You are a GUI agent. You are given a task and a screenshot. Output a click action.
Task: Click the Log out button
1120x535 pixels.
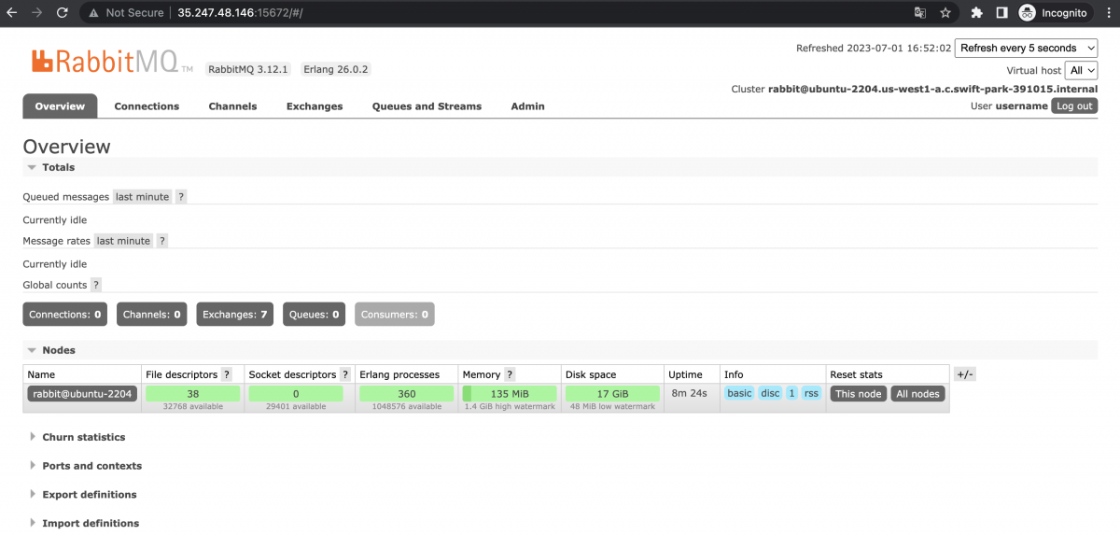[1074, 106]
